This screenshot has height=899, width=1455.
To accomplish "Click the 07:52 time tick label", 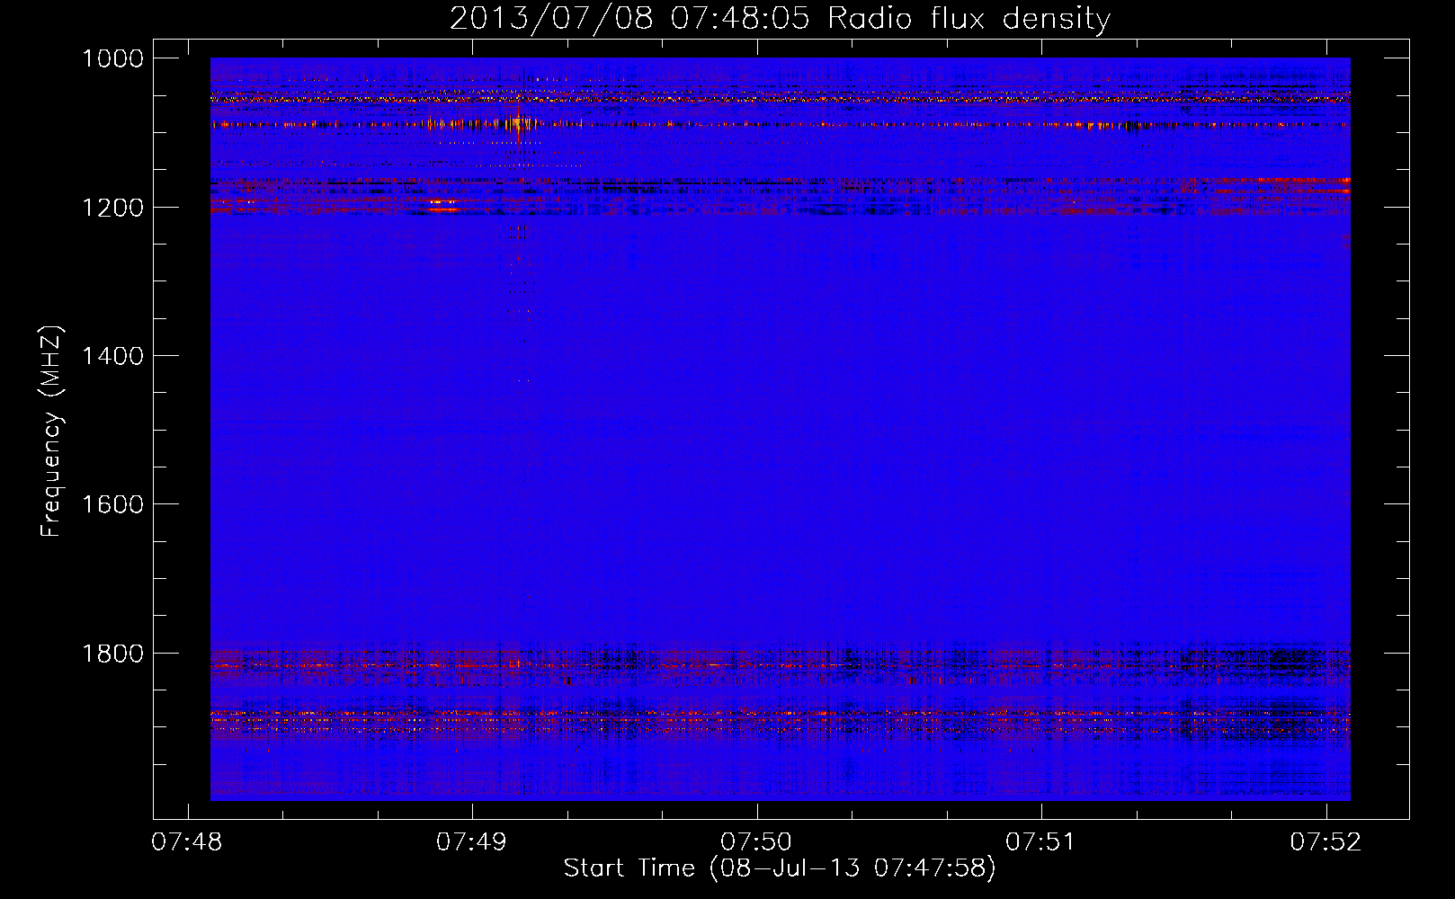I will point(1326,841).
